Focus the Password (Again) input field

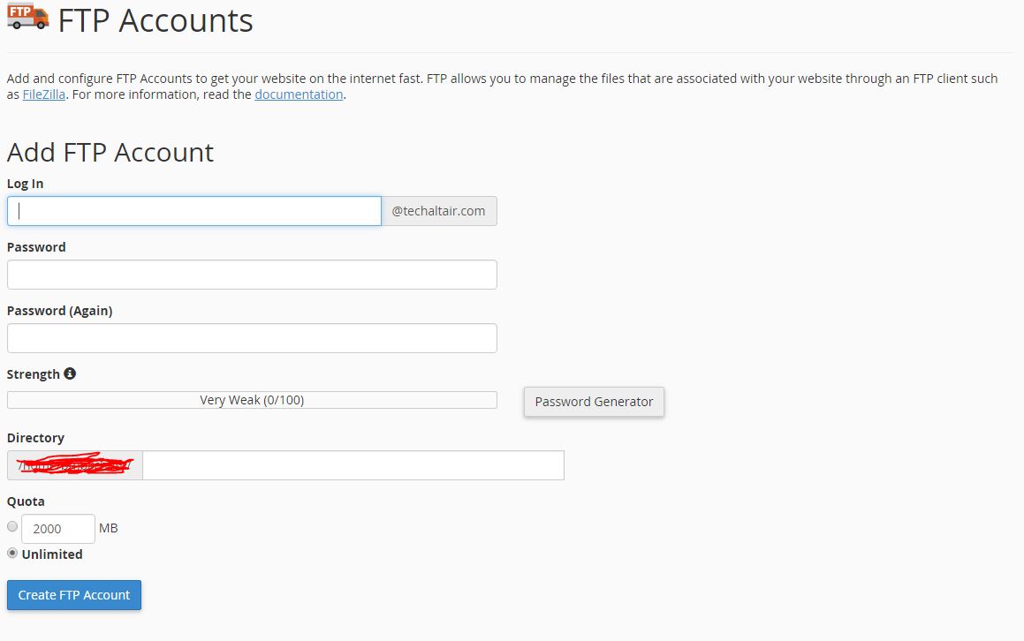pyautogui.click(x=252, y=338)
